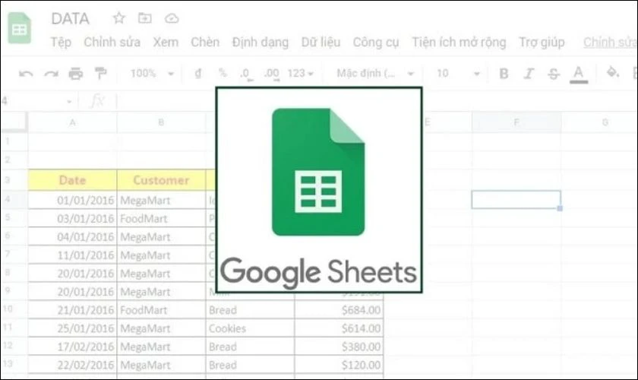Open the Trợ giúp menu
This screenshot has height=380, width=638.
tap(542, 43)
